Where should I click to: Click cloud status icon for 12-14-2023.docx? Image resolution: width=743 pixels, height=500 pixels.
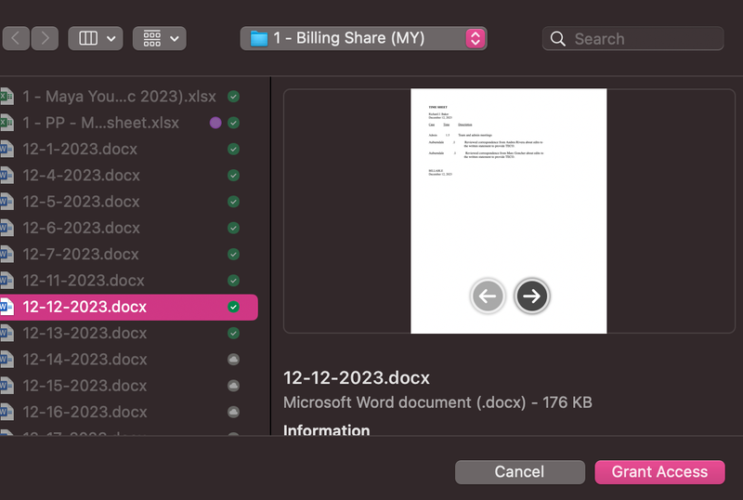pyautogui.click(x=234, y=360)
